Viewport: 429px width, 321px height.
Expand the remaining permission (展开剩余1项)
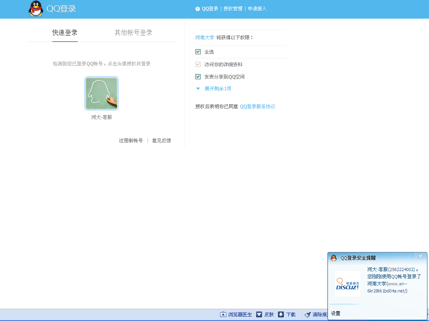coord(217,89)
